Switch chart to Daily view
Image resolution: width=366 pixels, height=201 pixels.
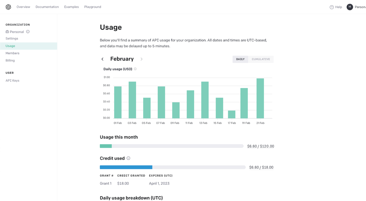[x=240, y=59]
